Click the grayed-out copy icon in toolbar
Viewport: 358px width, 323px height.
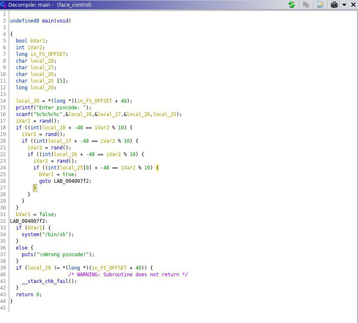pos(306,5)
